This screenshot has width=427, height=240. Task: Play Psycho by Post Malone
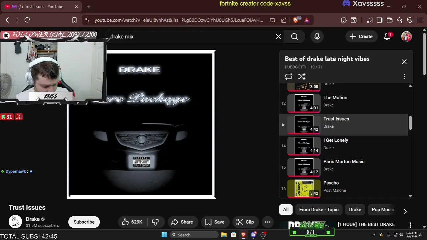pyautogui.click(x=344, y=189)
